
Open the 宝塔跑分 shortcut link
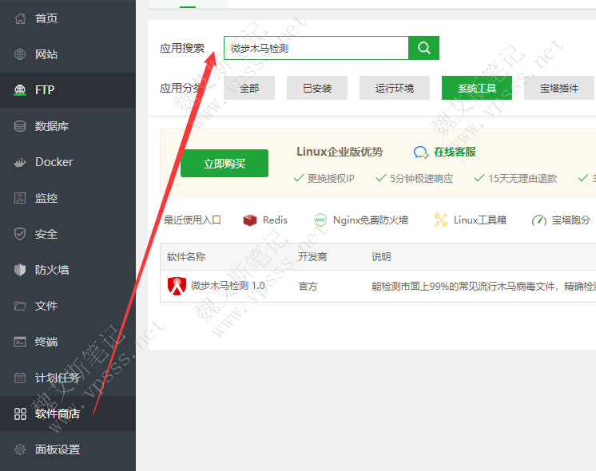click(570, 220)
